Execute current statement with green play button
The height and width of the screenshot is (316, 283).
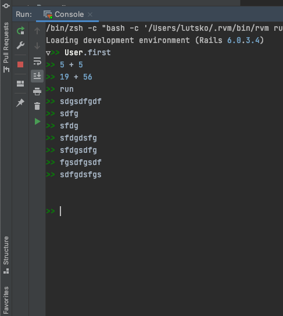(37, 121)
